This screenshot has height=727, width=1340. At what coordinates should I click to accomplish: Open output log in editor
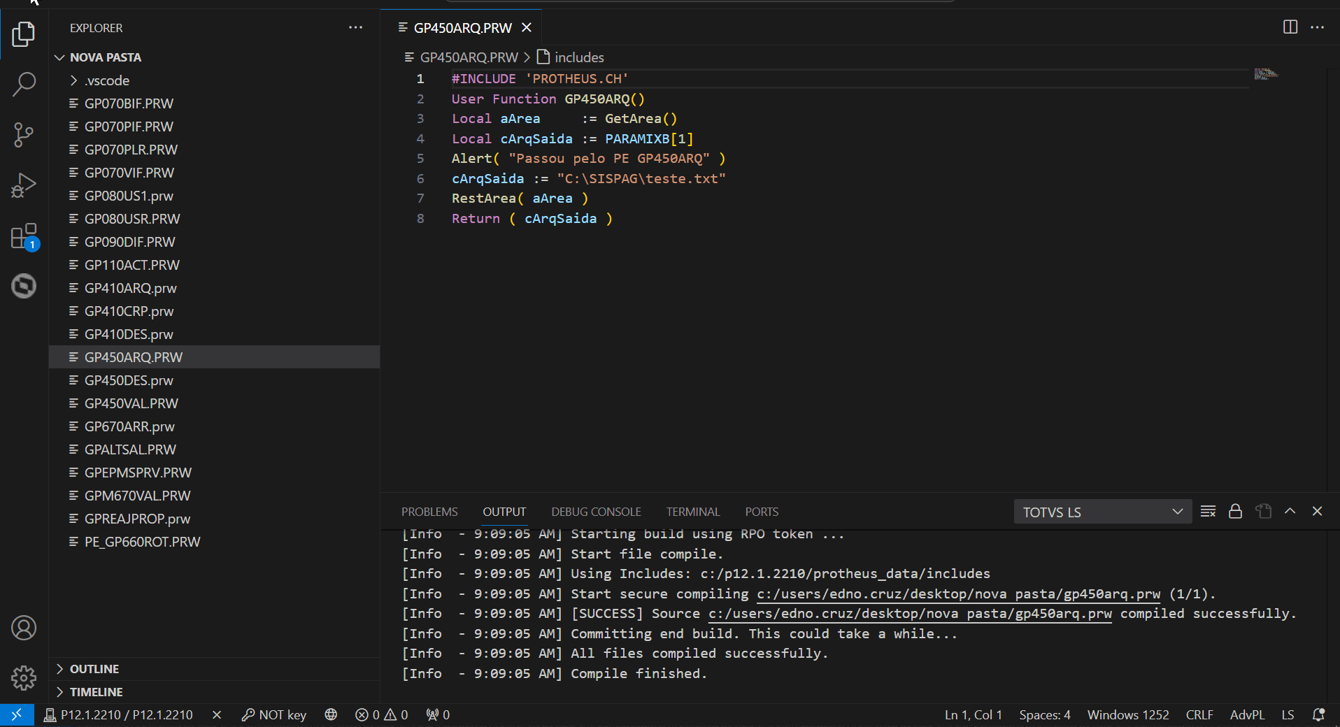tap(1263, 511)
